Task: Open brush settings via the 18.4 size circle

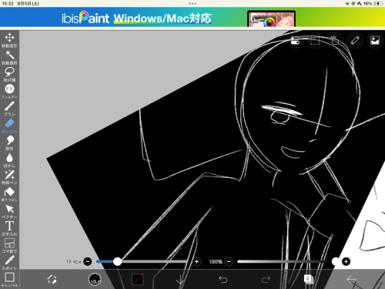Action: [95, 279]
